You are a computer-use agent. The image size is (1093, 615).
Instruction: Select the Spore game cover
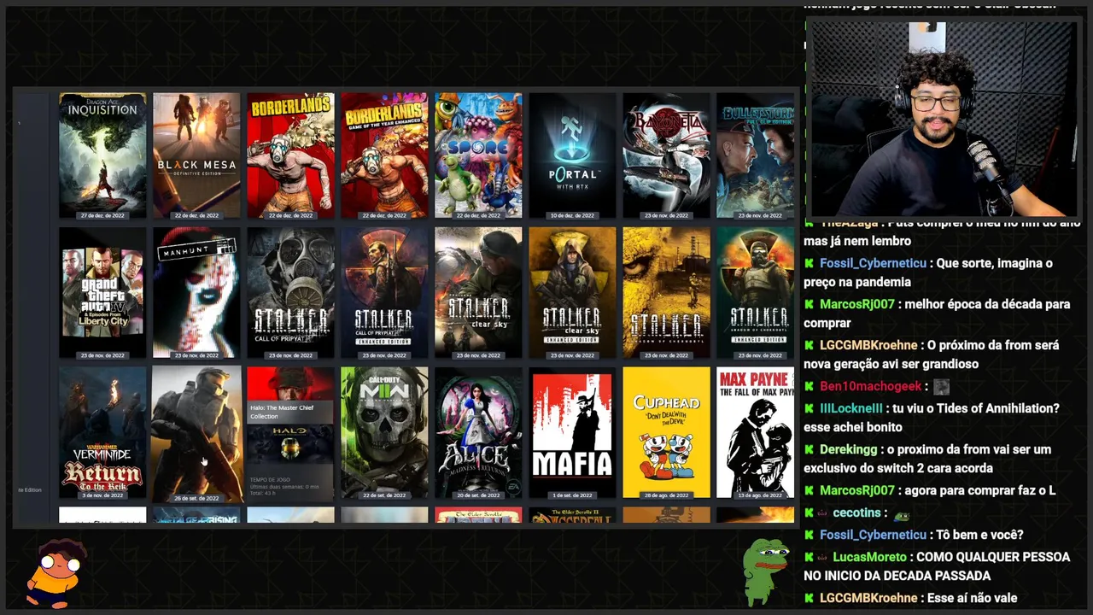478,155
